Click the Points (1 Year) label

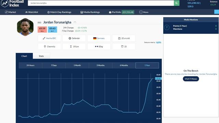[x=180, y=26]
